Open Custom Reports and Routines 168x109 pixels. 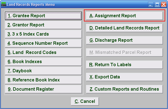(x=124, y=89)
